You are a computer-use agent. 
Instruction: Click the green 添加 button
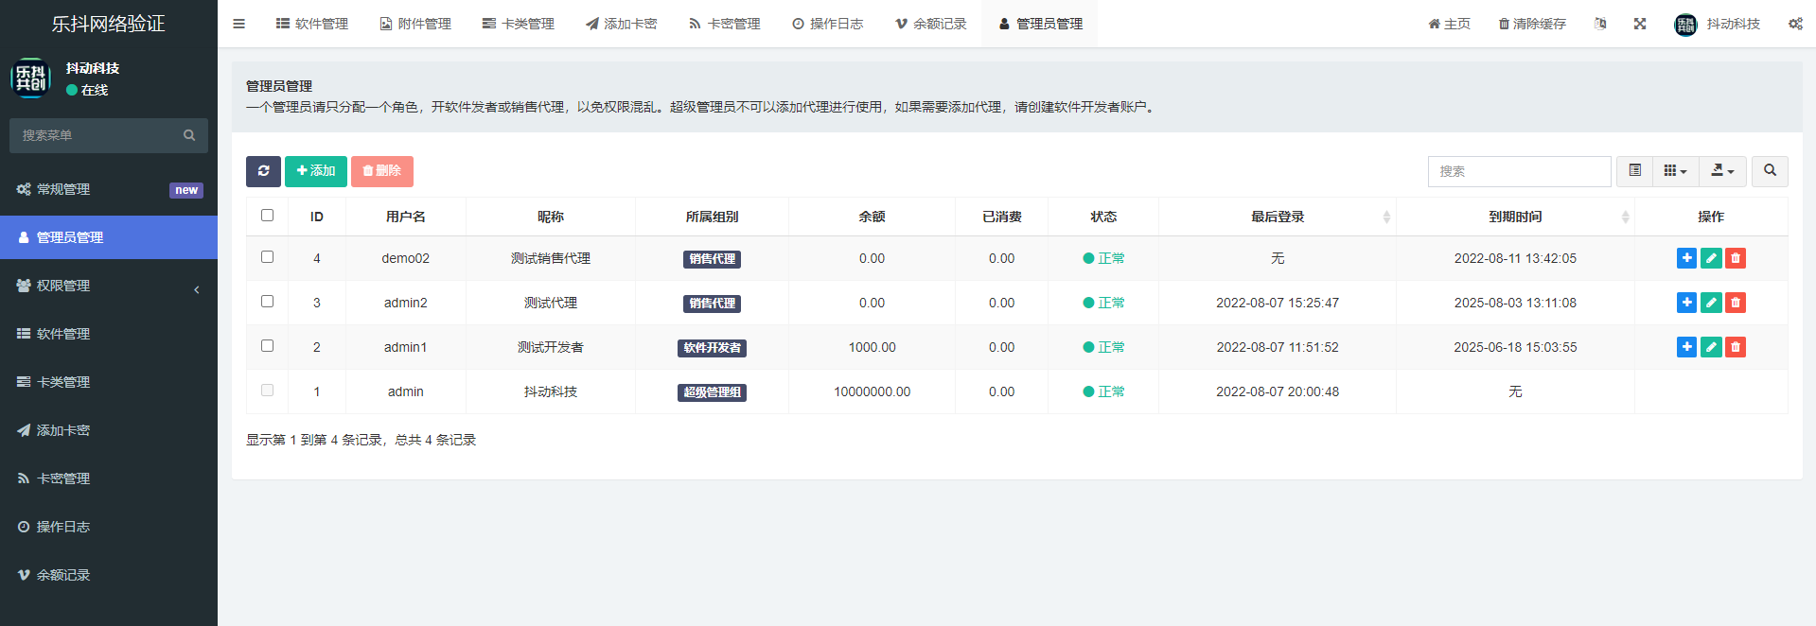[x=316, y=171]
